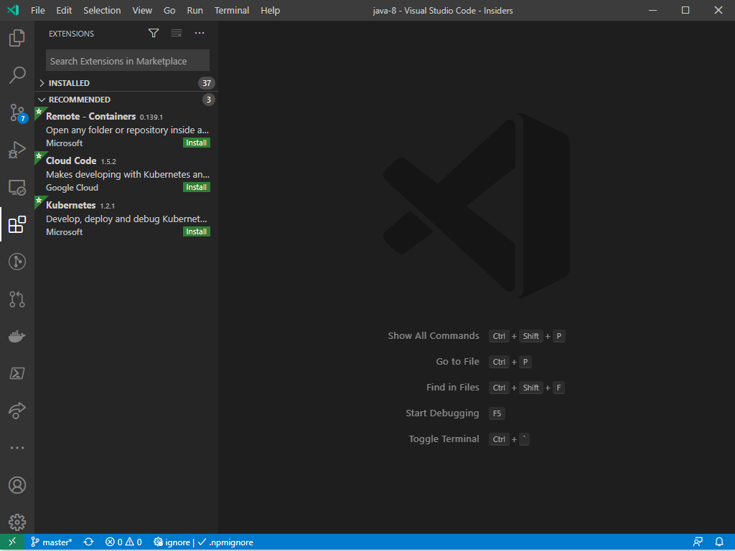Install the Kubernetes extension

[x=196, y=231]
